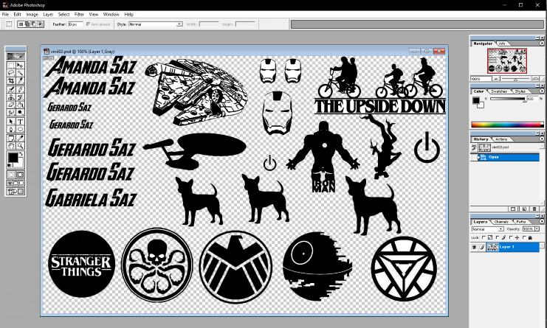Switch to the Channels tab
The image size is (547, 328).
(501, 222)
